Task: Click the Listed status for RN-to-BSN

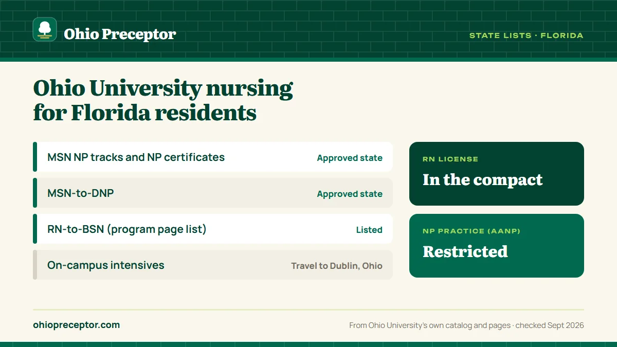Action: point(369,230)
